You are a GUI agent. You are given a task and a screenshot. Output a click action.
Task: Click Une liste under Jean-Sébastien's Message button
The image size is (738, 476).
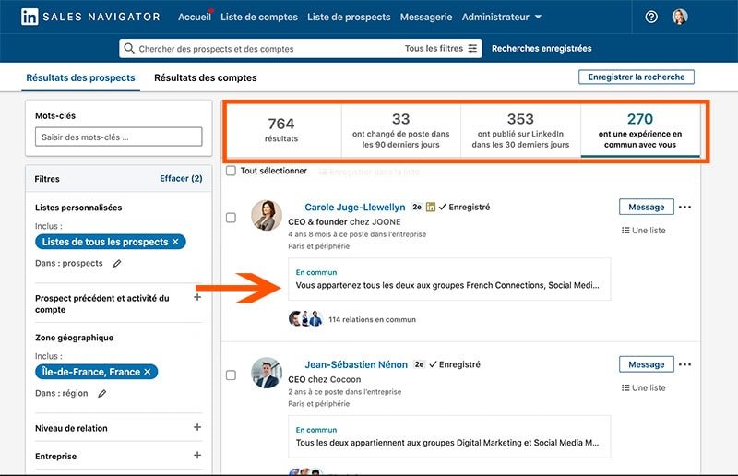(643, 388)
